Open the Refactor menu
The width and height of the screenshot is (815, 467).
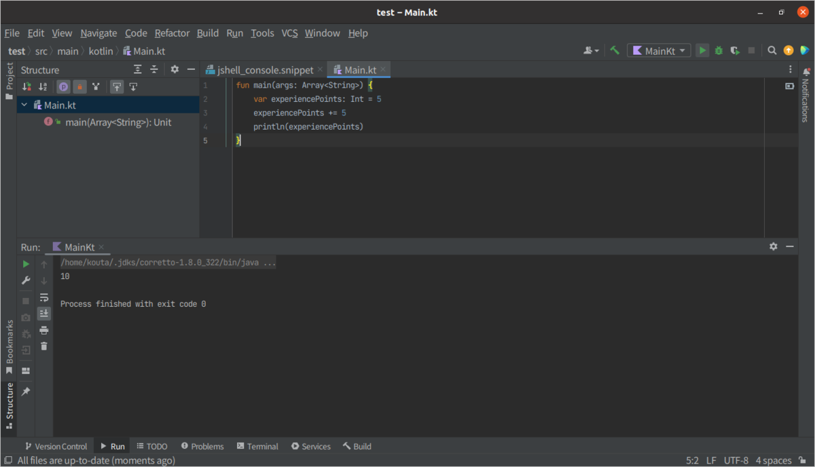point(172,33)
